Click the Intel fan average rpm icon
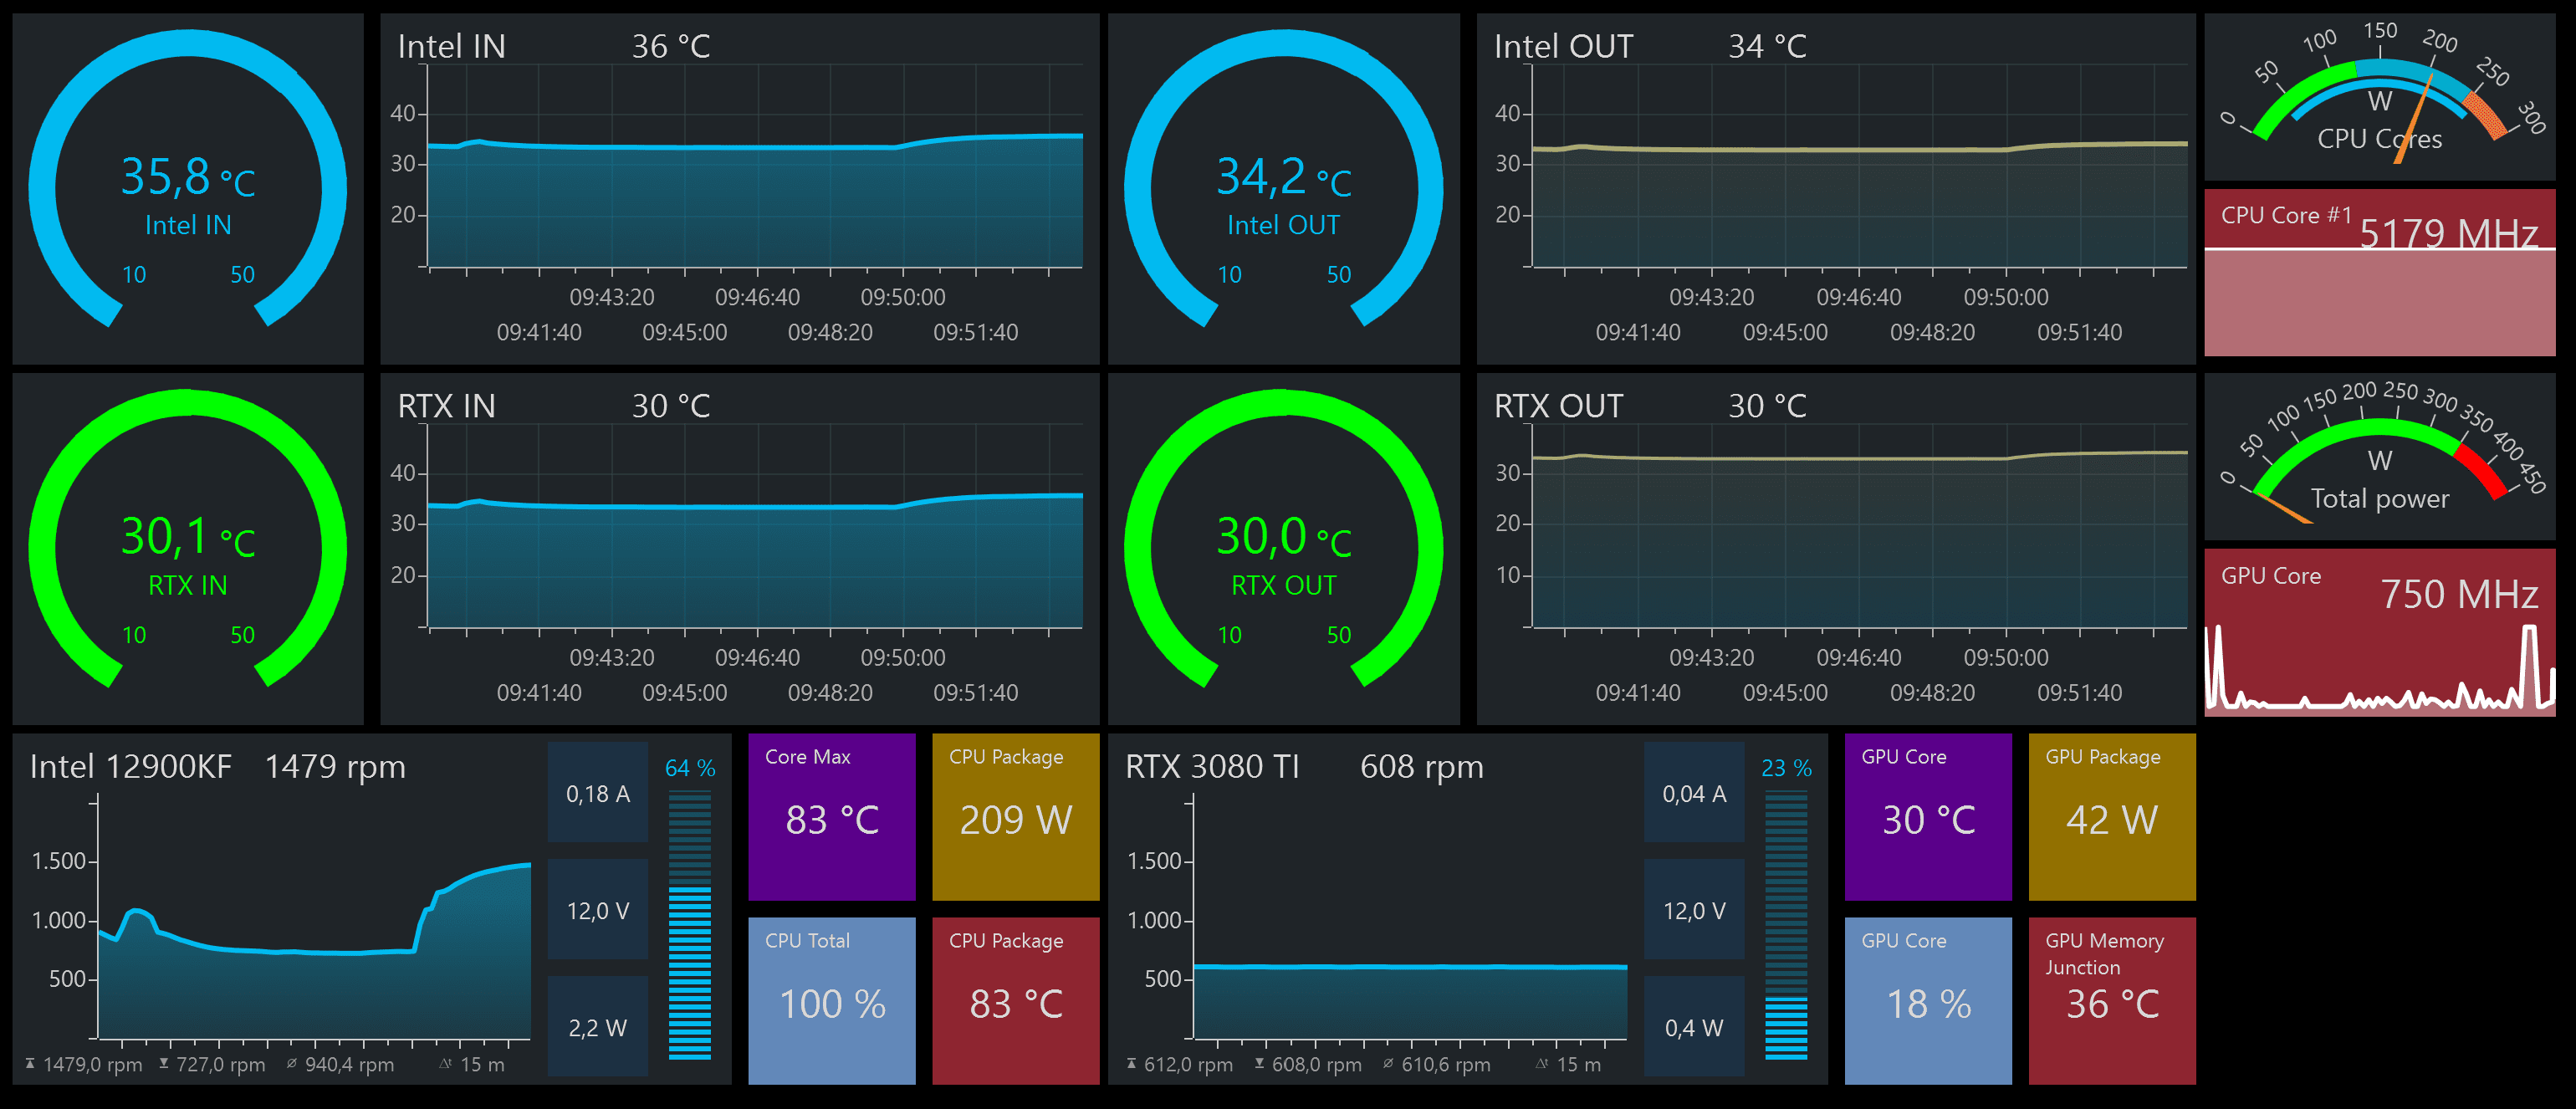 pyautogui.click(x=292, y=1064)
